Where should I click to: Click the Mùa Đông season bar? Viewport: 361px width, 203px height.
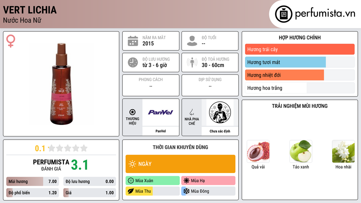(208, 191)
